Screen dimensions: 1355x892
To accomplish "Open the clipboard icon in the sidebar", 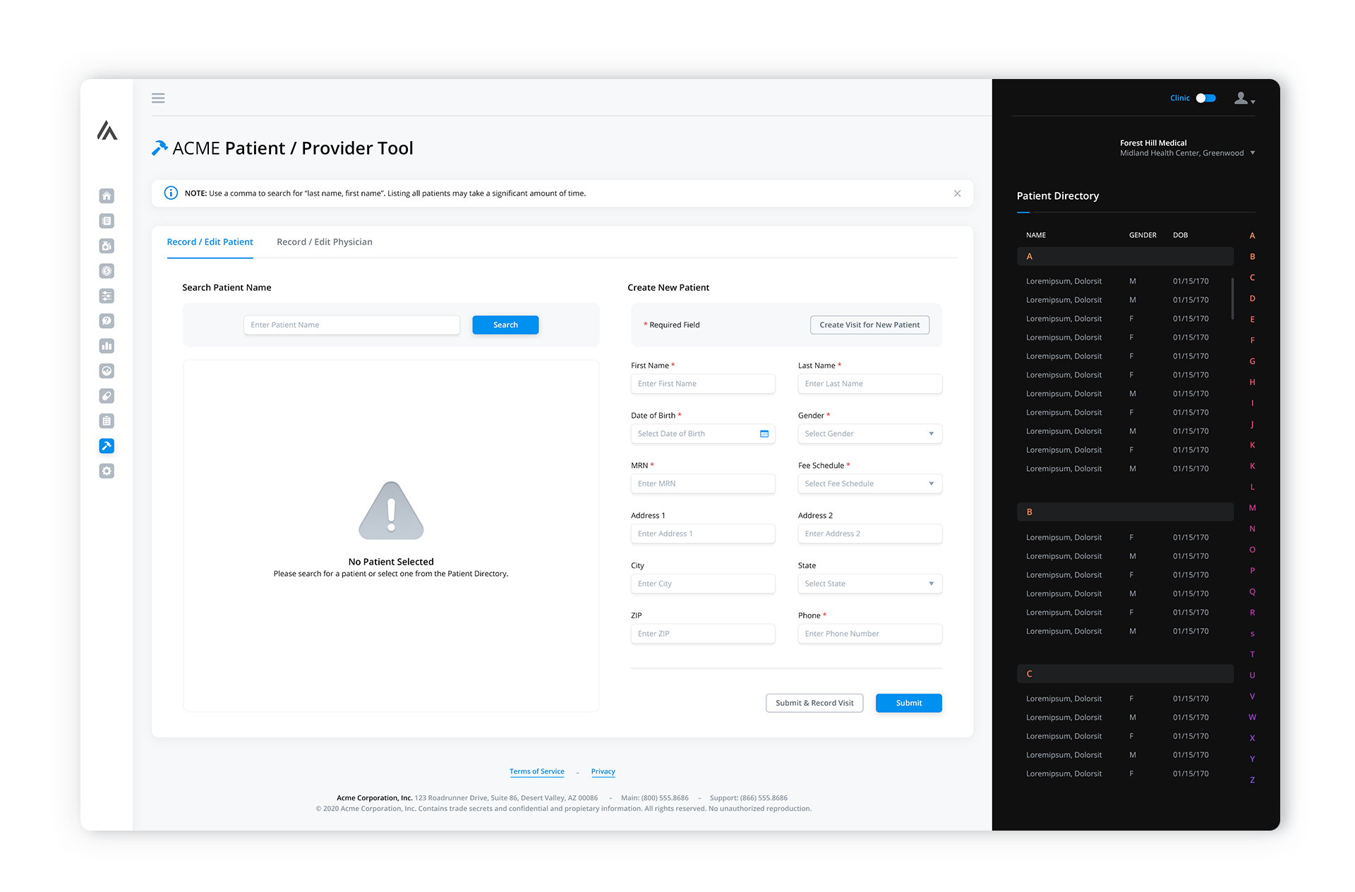I will point(107,421).
